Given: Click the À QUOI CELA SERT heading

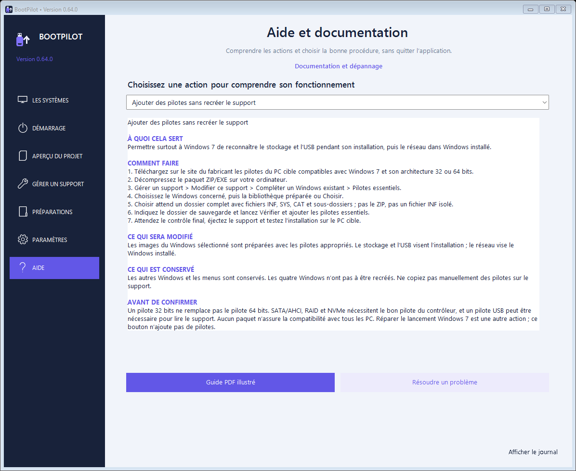Looking at the screenshot, I should pos(155,139).
